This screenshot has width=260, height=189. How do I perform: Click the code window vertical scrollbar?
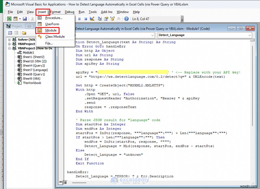[253, 86]
